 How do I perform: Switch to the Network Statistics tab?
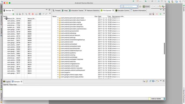pyautogui.click(x=92, y=10)
